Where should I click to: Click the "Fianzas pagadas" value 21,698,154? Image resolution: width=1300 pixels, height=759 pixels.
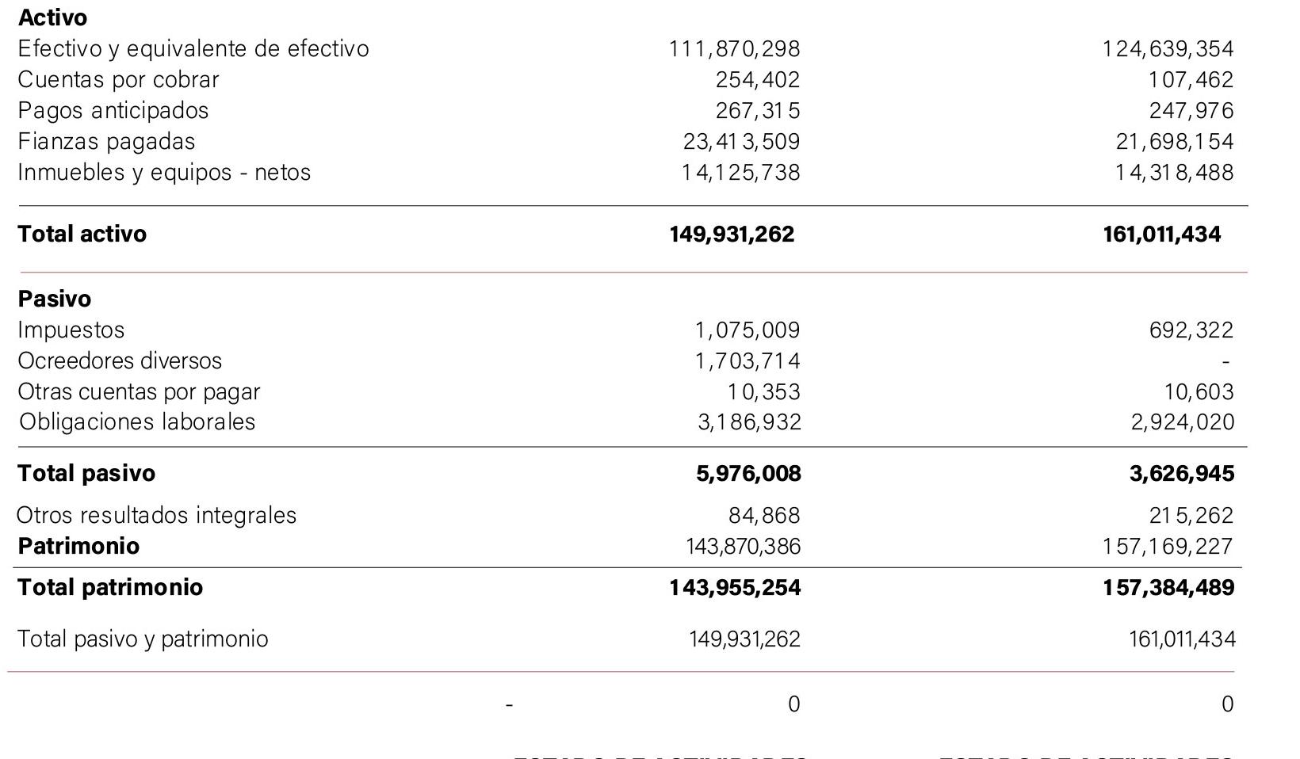point(1174,142)
